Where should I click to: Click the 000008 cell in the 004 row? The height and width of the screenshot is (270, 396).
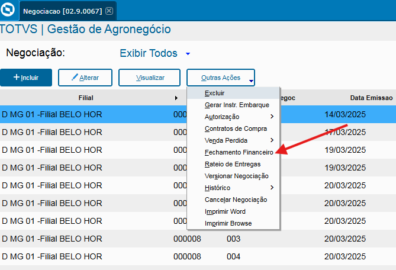pyautogui.click(x=187, y=256)
